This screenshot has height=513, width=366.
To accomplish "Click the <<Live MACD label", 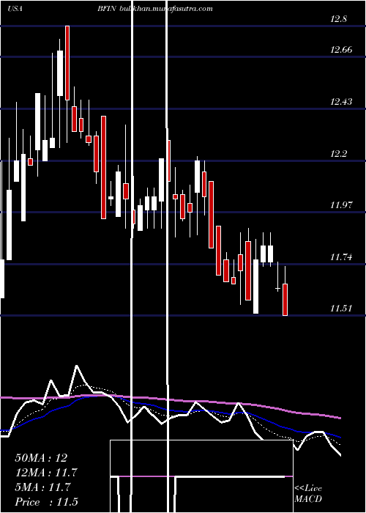I will click(x=308, y=494).
